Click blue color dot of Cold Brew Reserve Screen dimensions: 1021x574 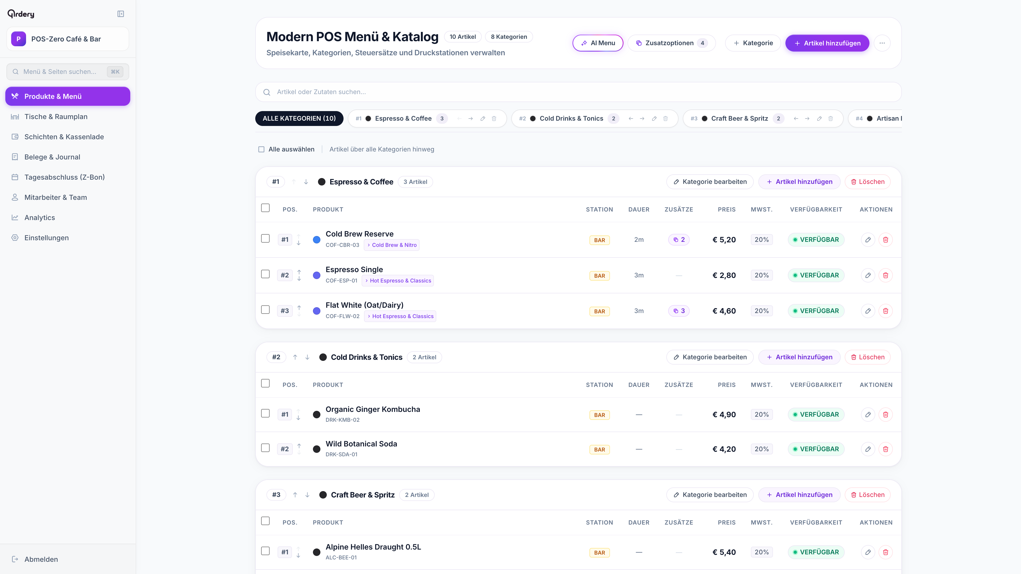(x=317, y=240)
